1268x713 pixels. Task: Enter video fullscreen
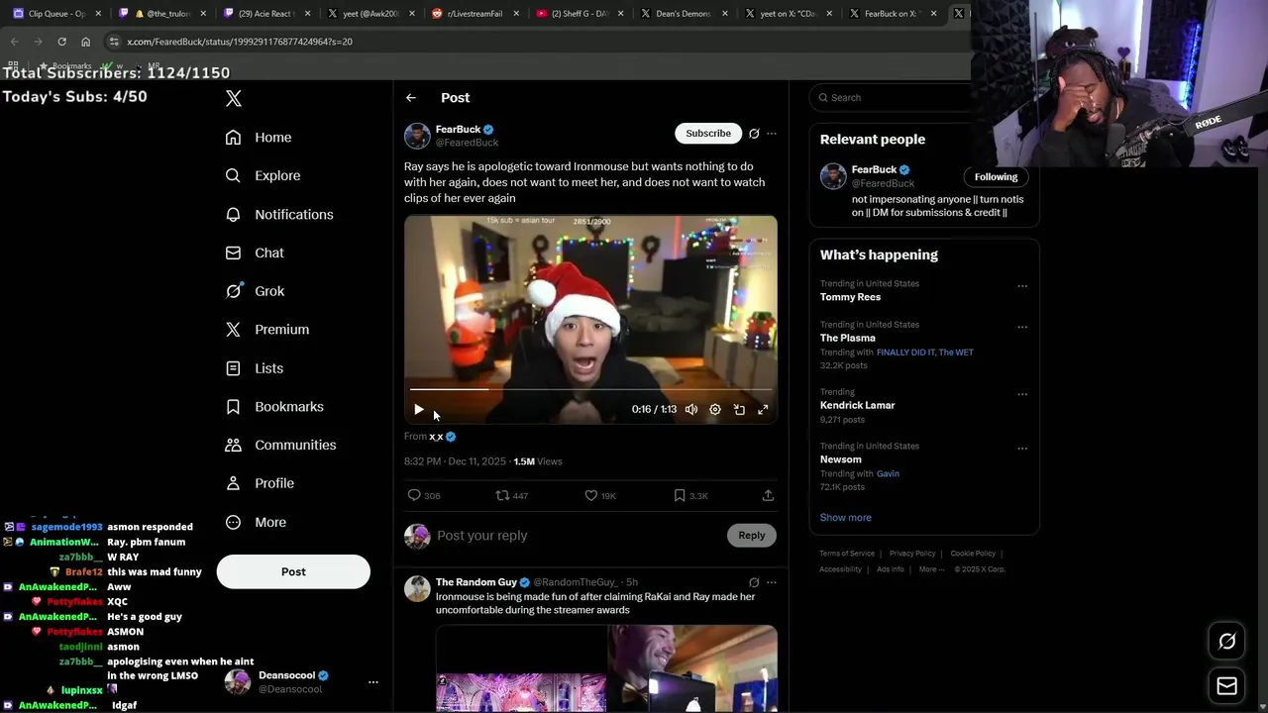tap(763, 409)
